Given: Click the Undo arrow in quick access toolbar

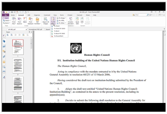Looking at the screenshot, I should point(20,12).
